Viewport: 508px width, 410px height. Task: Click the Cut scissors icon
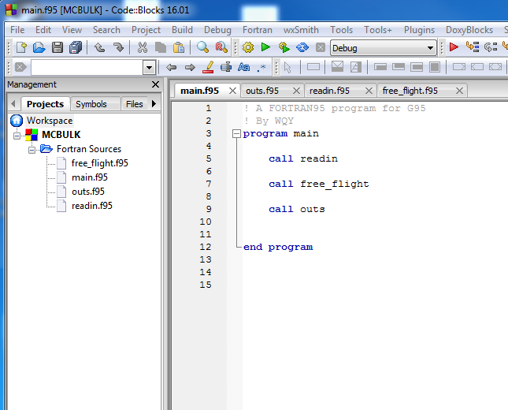pos(143,47)
